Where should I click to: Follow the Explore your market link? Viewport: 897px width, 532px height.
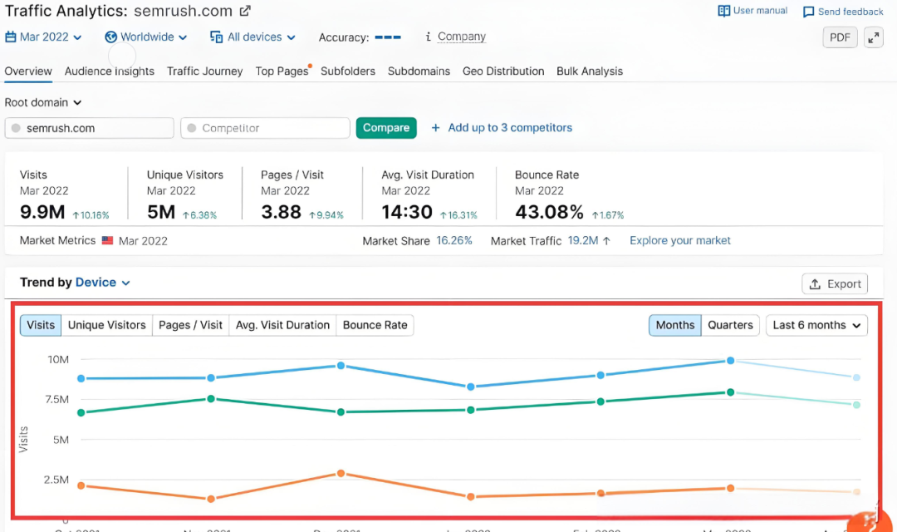coord(680,240)
